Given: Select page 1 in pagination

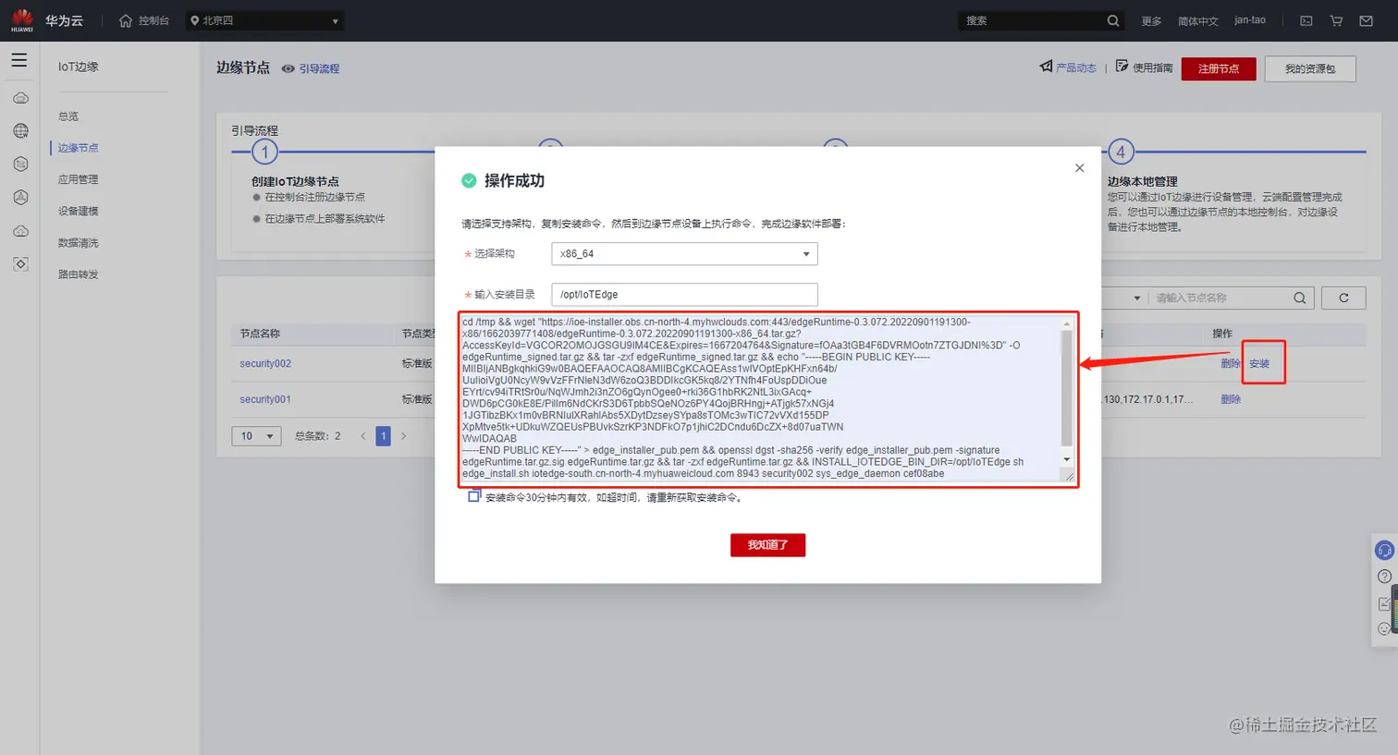Looking at the screenshot, I should (x=383, y=435).
